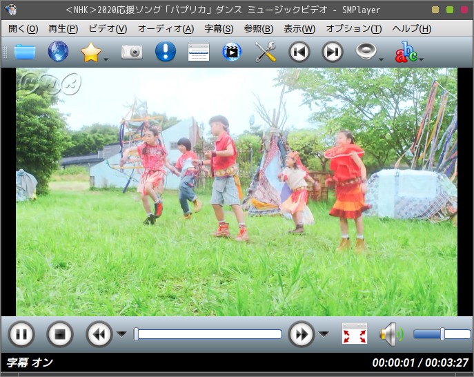Open the 開く(O) menu

pos(23,29)
